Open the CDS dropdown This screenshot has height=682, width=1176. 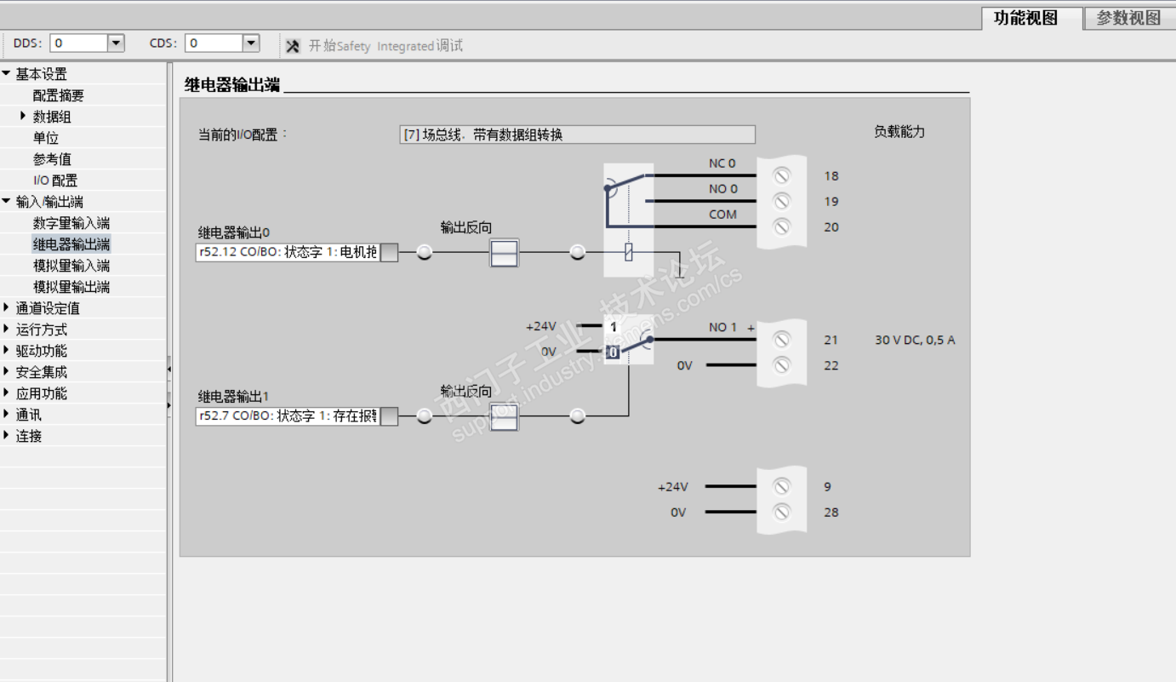point(251,43)
